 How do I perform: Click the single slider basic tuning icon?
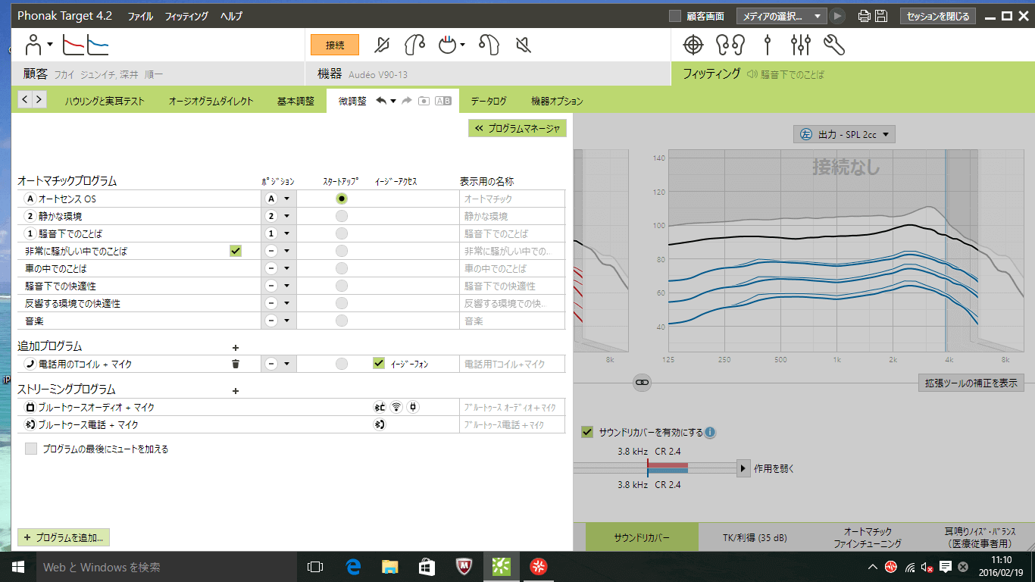point(768,45)
